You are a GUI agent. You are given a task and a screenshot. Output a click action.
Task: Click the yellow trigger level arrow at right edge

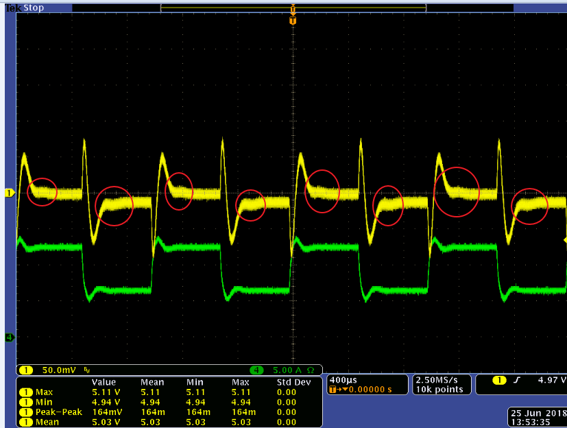pyautogui.click(x=565, y=240)
